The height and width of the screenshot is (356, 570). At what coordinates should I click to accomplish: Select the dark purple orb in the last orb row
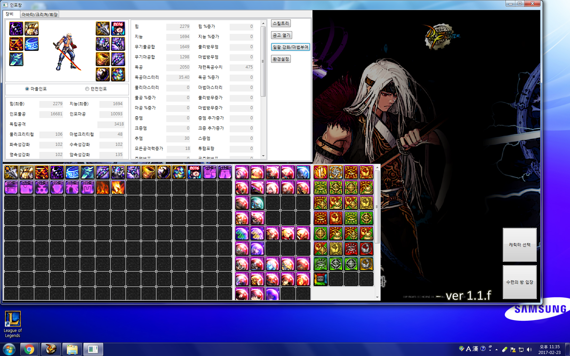click(x=272, y=294)
